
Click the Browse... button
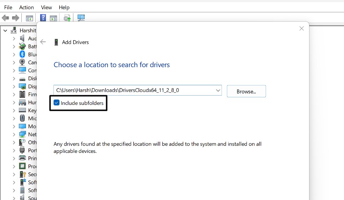[x=246, y=91]
